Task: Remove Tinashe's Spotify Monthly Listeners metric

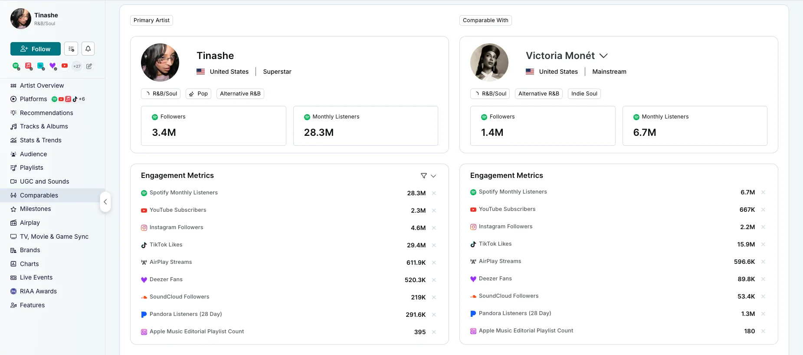Action: click(x=434, y=193)
